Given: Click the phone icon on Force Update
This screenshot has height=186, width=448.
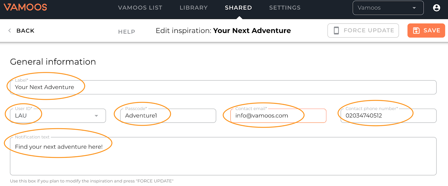Looking at the screenshot, I should pyautogui.click(x=336, y=30).
